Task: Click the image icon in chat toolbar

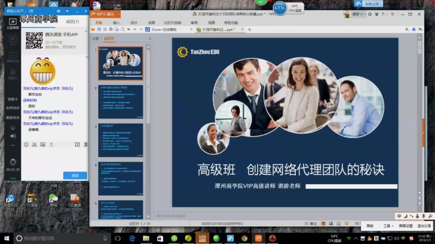Action: pyautogui.click(x=42, y=144)
